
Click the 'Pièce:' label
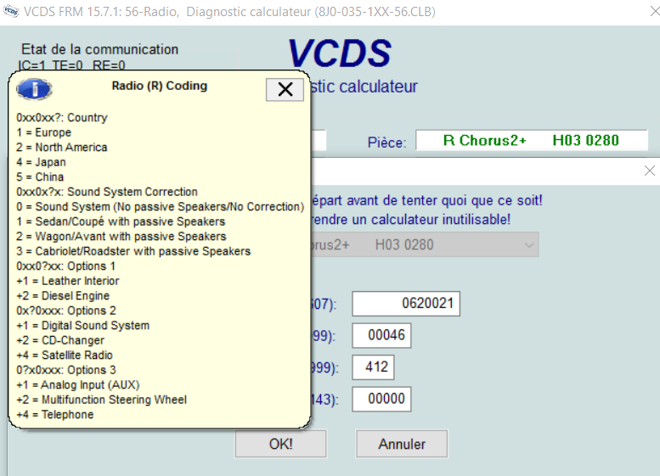click(386, 143)
